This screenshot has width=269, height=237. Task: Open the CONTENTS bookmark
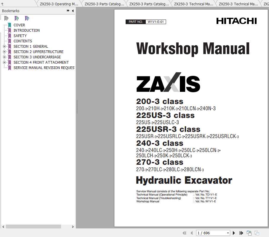[x=23, y=41]
